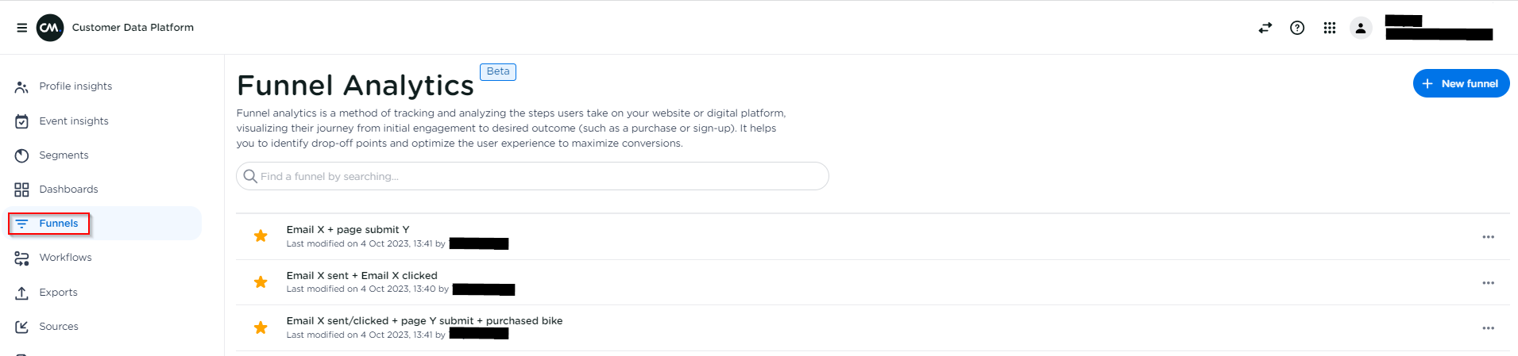Click the New funnel button
The image size is (1518, 356).
point(1461,83)
